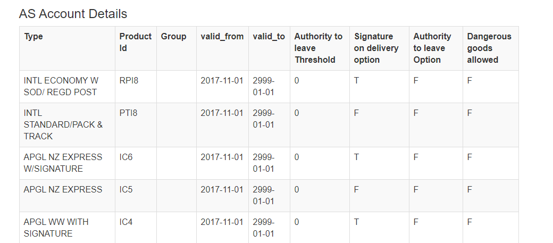Click the RPI8 product id cell

pyautogui.click(x=129, y=81)
